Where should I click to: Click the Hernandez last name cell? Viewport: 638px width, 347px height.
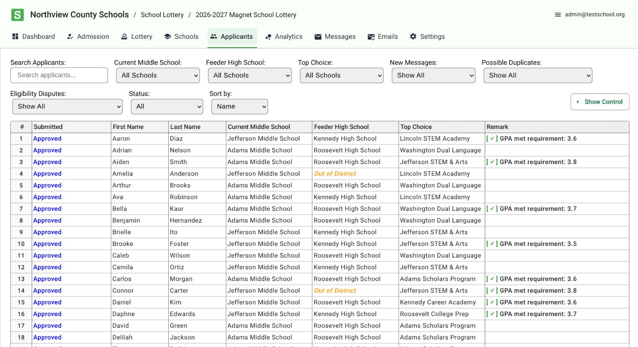[x=197, y=220]
